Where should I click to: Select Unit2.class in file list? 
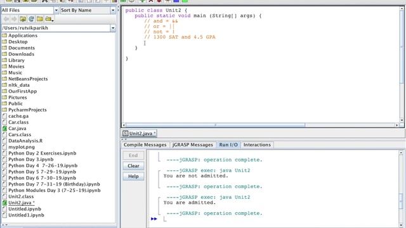point(21,197)
